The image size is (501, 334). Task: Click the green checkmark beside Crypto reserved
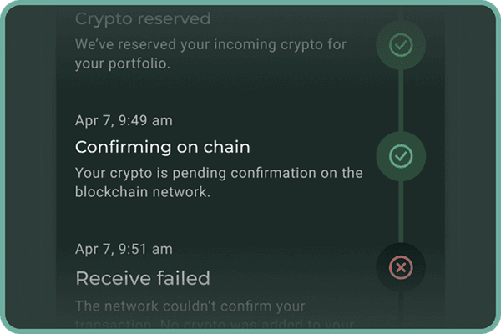tap(402, 45)
